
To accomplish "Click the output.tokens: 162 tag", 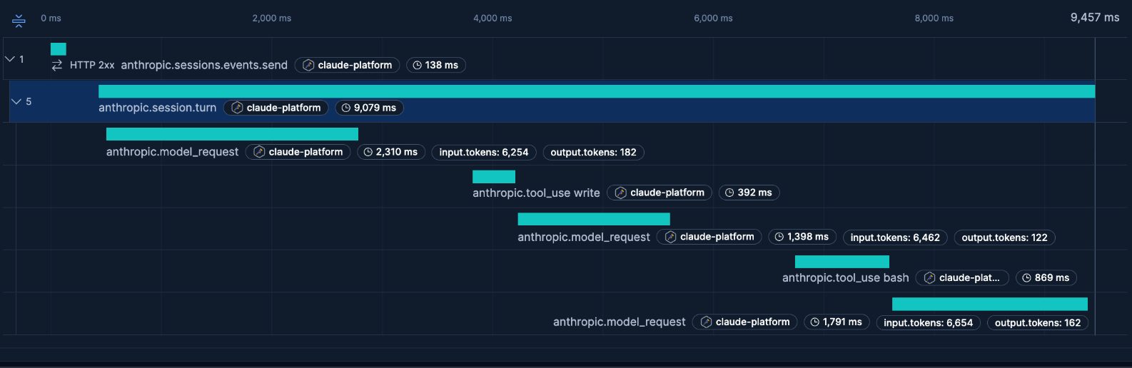I will pyautogui.click(x=1038, y=322).
